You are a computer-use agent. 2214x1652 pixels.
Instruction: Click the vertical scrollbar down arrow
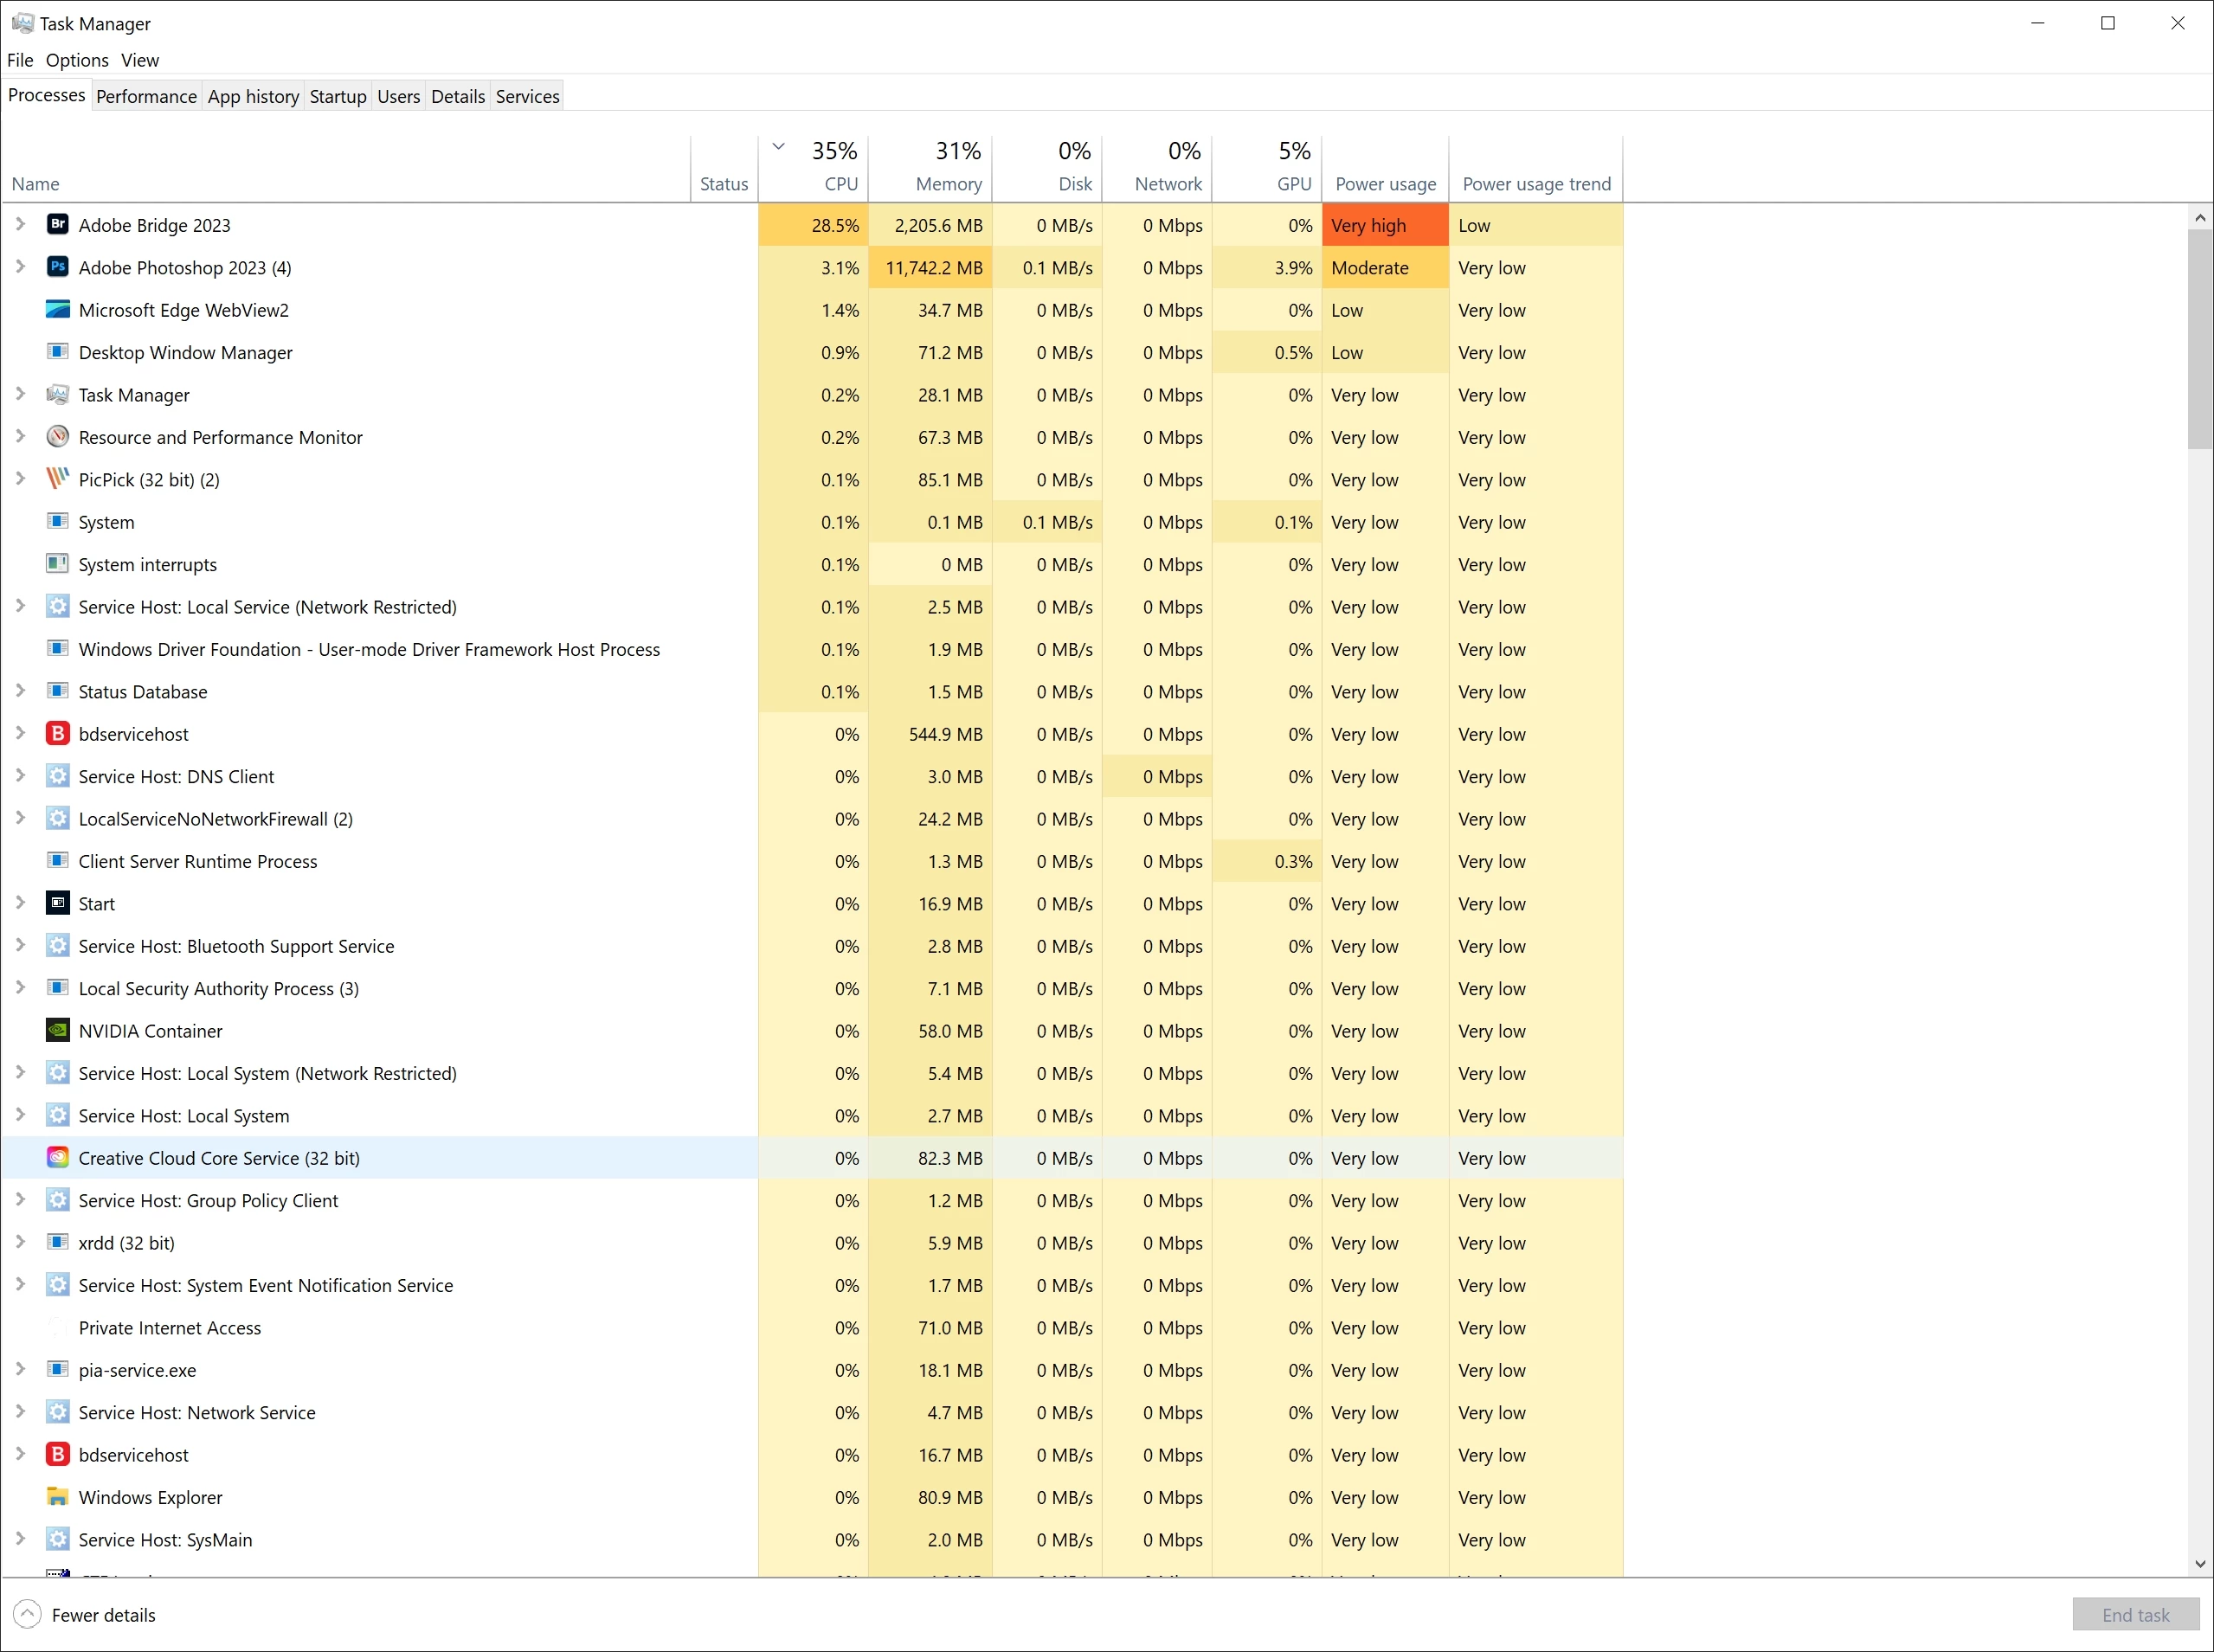pos(2199,1563)
